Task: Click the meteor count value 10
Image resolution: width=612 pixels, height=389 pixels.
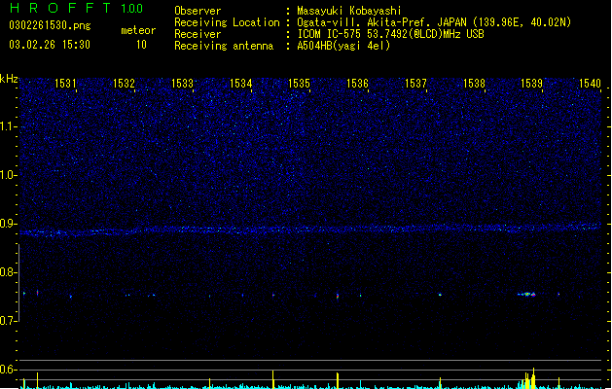Action: coord(141,45)
